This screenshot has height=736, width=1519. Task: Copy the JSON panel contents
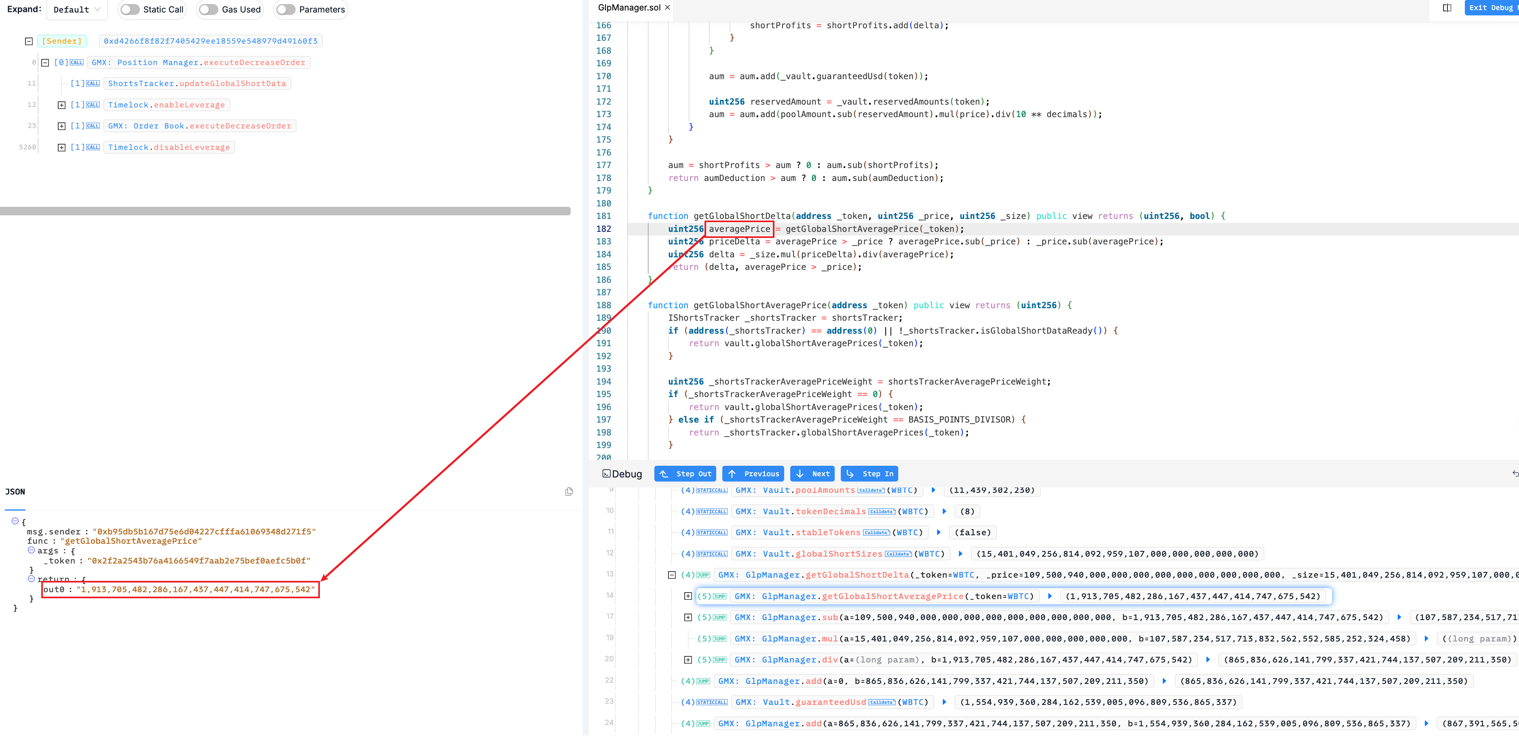pyautogui.click(x=569, y=492)
